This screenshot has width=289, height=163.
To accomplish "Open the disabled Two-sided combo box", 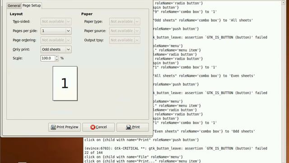I will [x=56, y=21].
